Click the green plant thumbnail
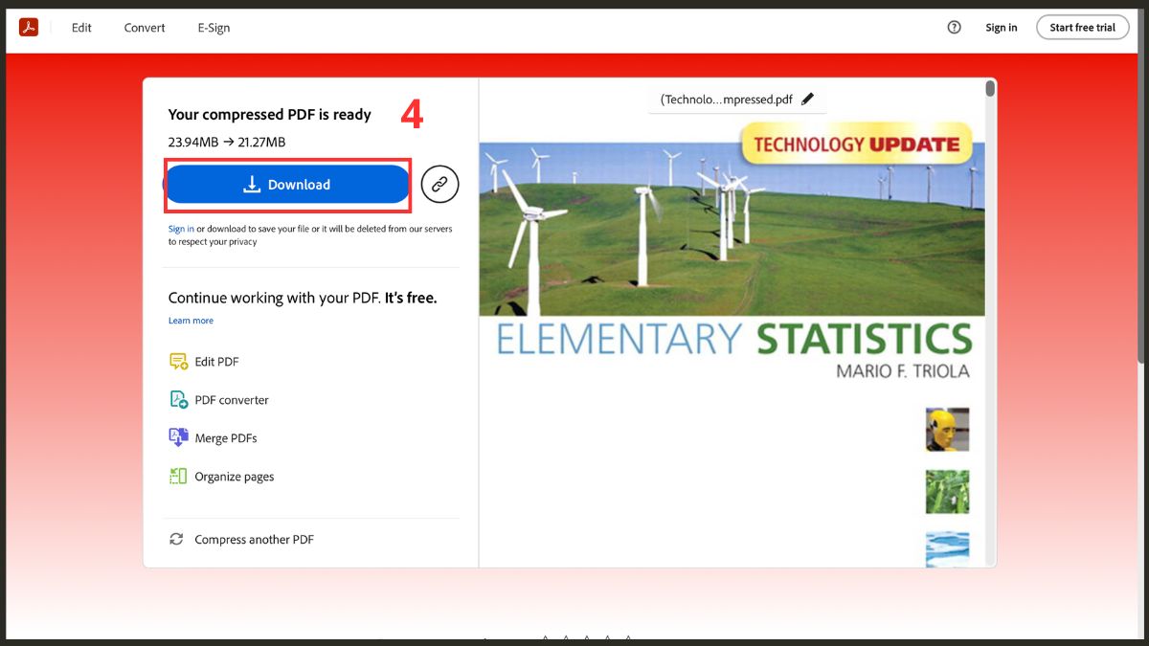The image size is (1149, 646). [x=947, y=492]
